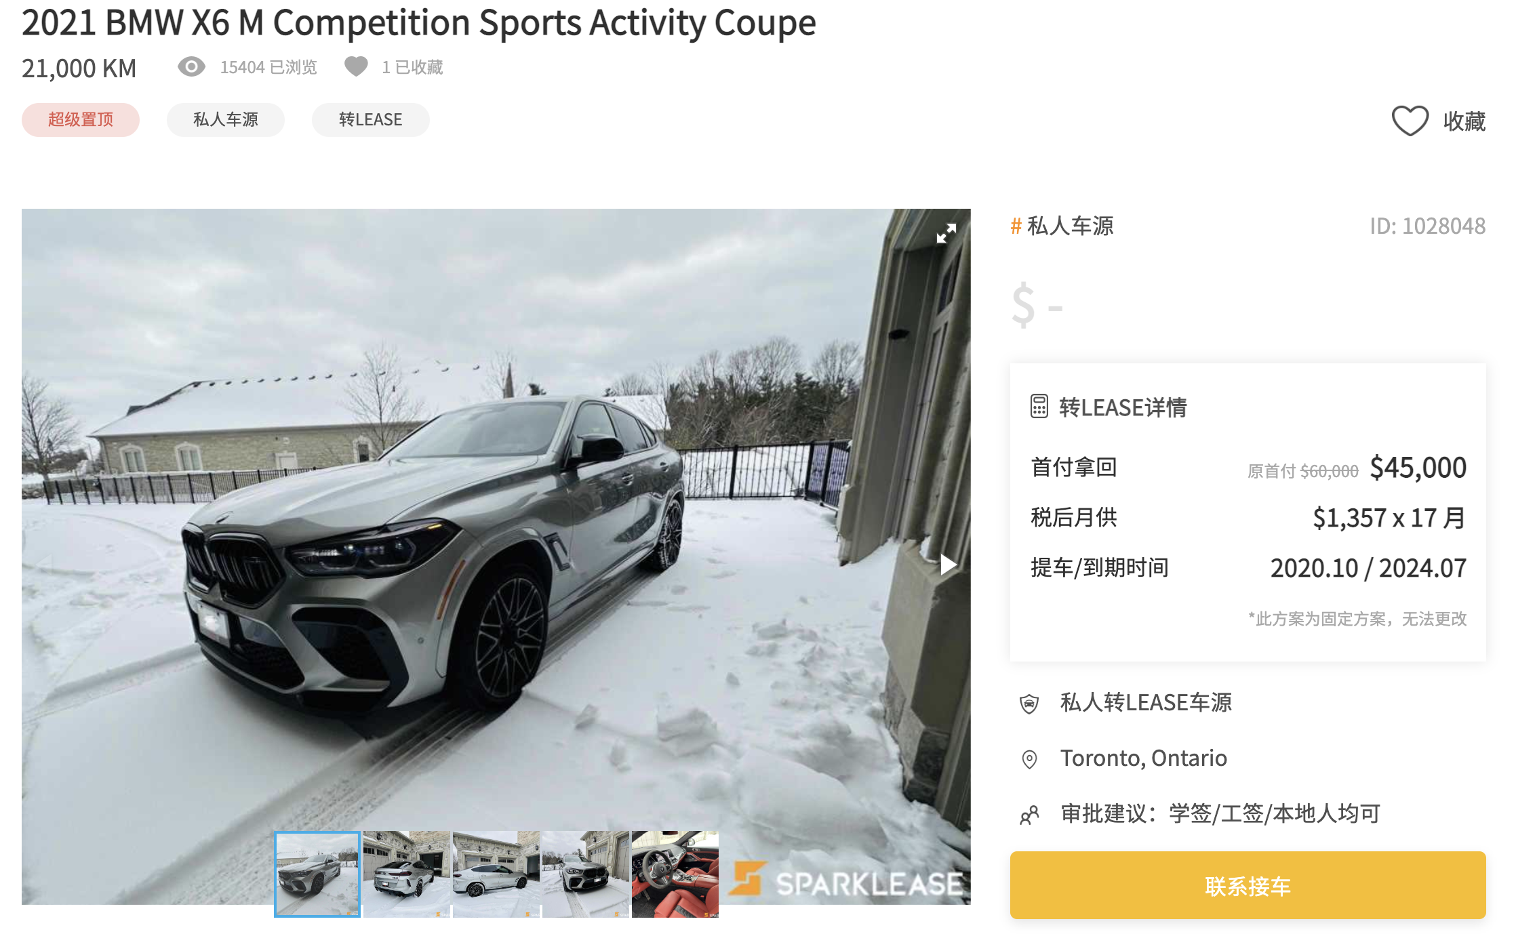Select the 转LEASE tag pill
This screenshot has height=934, width=1516.
[x=371, y=120]
